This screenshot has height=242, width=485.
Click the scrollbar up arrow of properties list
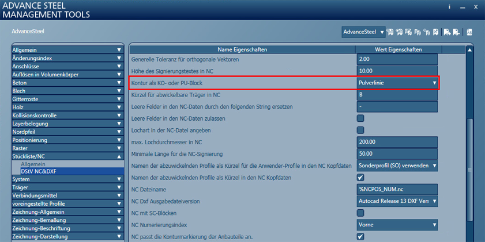pyautogui.click(x=469, y=50)
